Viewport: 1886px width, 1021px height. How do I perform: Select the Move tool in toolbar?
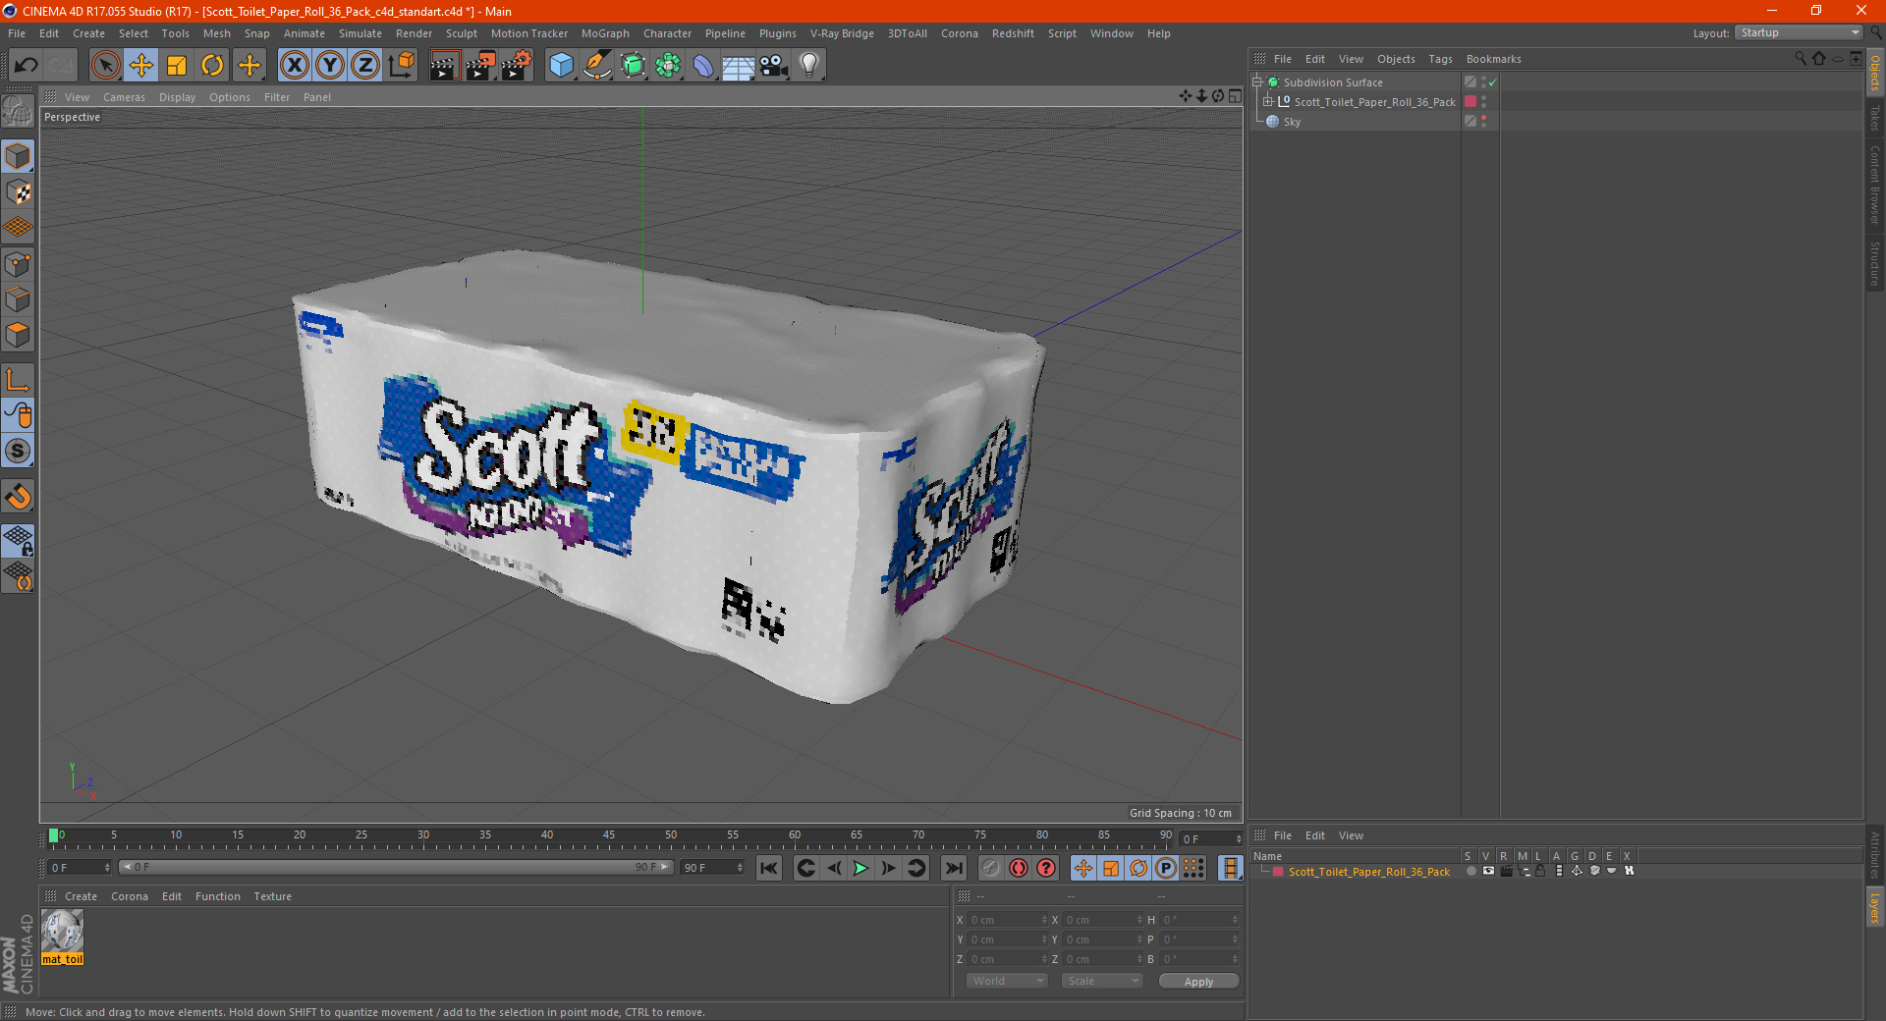click(141, 66)
